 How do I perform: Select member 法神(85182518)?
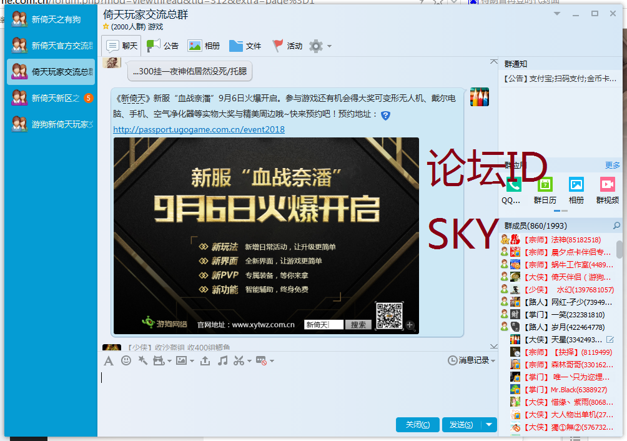tap(558, 240)
